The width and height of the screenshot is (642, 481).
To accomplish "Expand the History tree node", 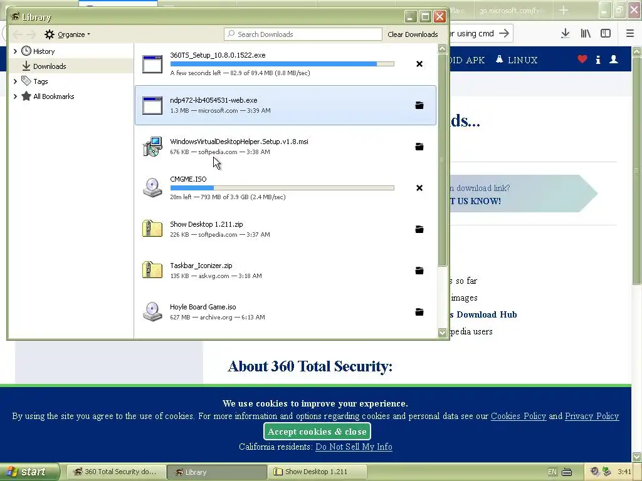I will [x=15, y=51].
